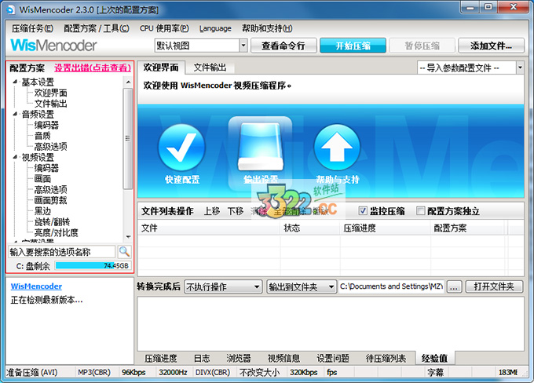This screenshot has height=383, width=534.
Task: Click the tree panel scrollbar up arrow
Action: 128,82
